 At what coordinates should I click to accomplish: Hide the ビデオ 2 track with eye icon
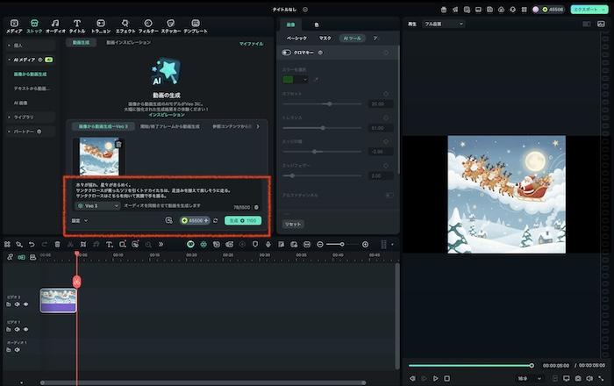tap(26, 304)
